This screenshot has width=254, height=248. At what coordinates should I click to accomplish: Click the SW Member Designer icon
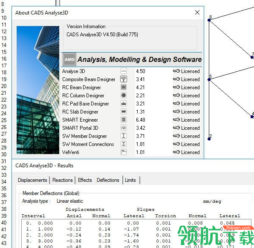click(124, 136)
